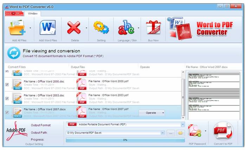Click the preview File Name : Office Word 2007.docx label
The height and width of the screenshot is (150, 246).
pyautogui.click(x=207, y=67)
